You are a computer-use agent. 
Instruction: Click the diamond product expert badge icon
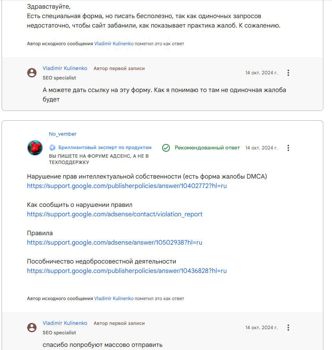pos(52,148)
